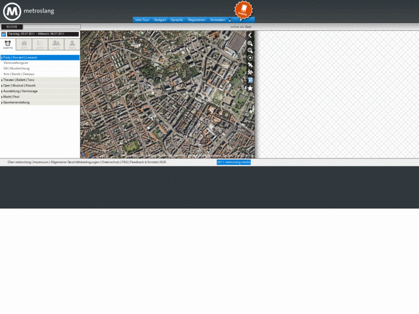
Task: Collapse Party | Konzert | Liveacts category
Action: tap(40, 58)
